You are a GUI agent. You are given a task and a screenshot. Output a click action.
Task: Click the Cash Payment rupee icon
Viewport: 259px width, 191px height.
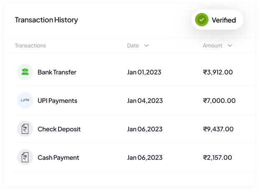coord(25,158)
